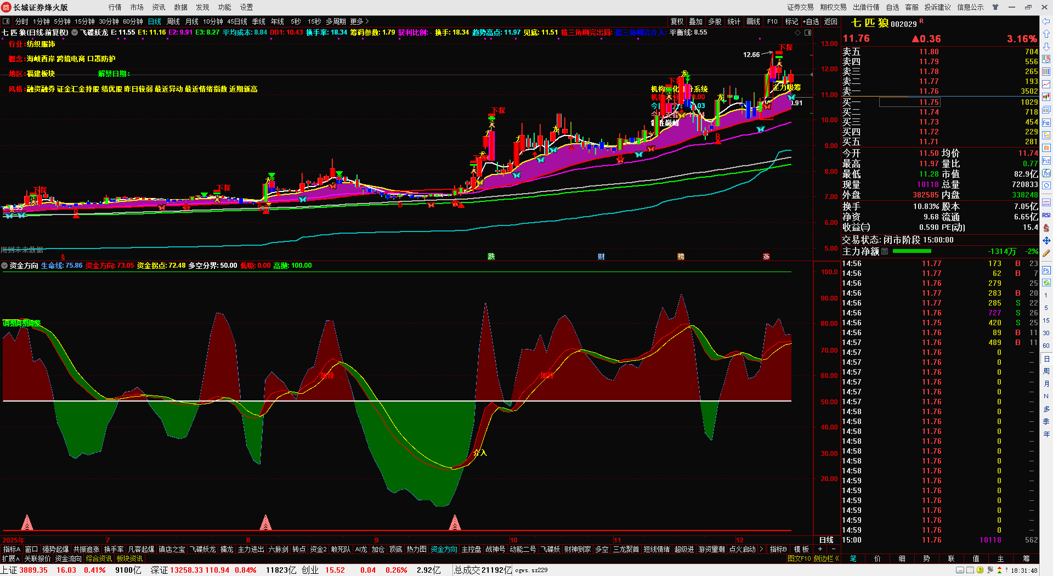The height and width of the screenshot is (576, 1053).
Task: Click the blue circle-in-box icon in sidebar
Action: click(x=1046, y=186)
